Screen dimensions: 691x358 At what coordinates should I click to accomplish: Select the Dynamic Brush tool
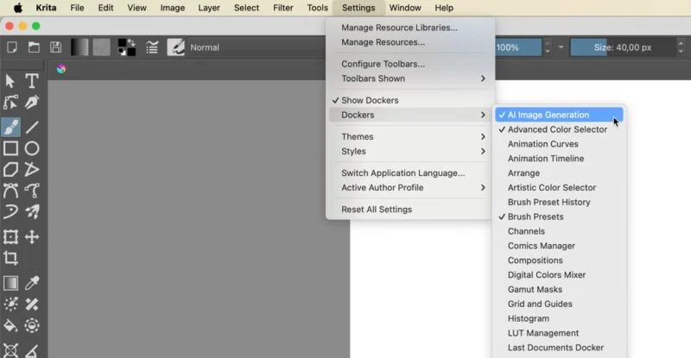(x=10, y=212)
